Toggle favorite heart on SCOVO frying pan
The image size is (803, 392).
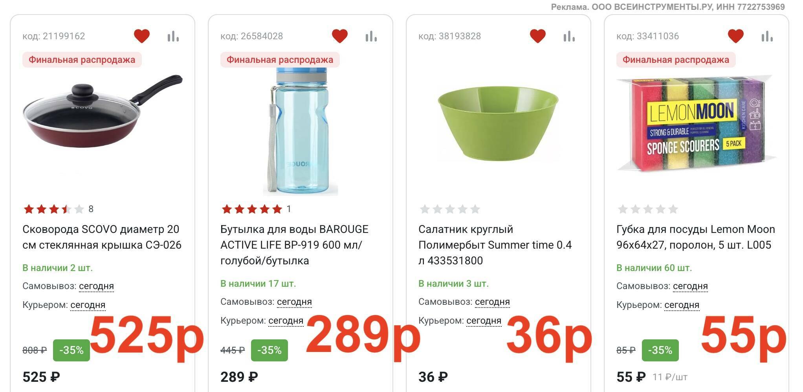[142, 36]
